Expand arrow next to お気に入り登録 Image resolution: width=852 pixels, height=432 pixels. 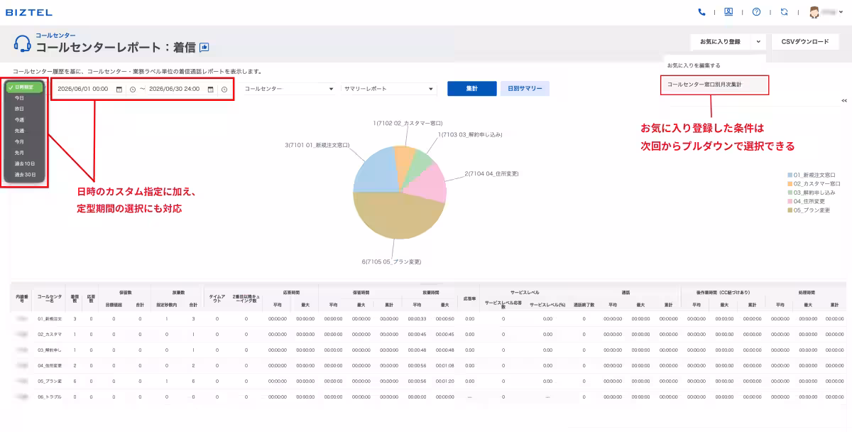tap(758, 42)
